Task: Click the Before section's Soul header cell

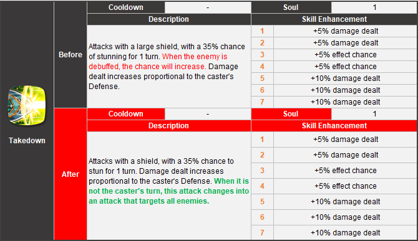Action: (291, 7)
